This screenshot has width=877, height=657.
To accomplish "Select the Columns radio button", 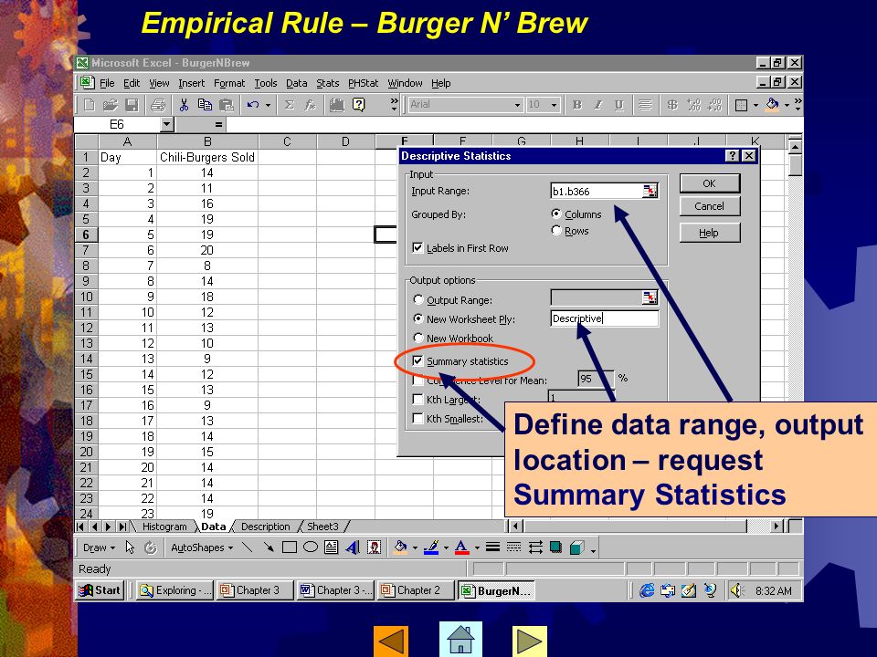I will coord(556,214).
